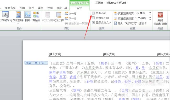Screen dimensions: 170x100
Task: Open the 文档部件 document parts icon
Action: pyautogui.click(x=18, y=15)
